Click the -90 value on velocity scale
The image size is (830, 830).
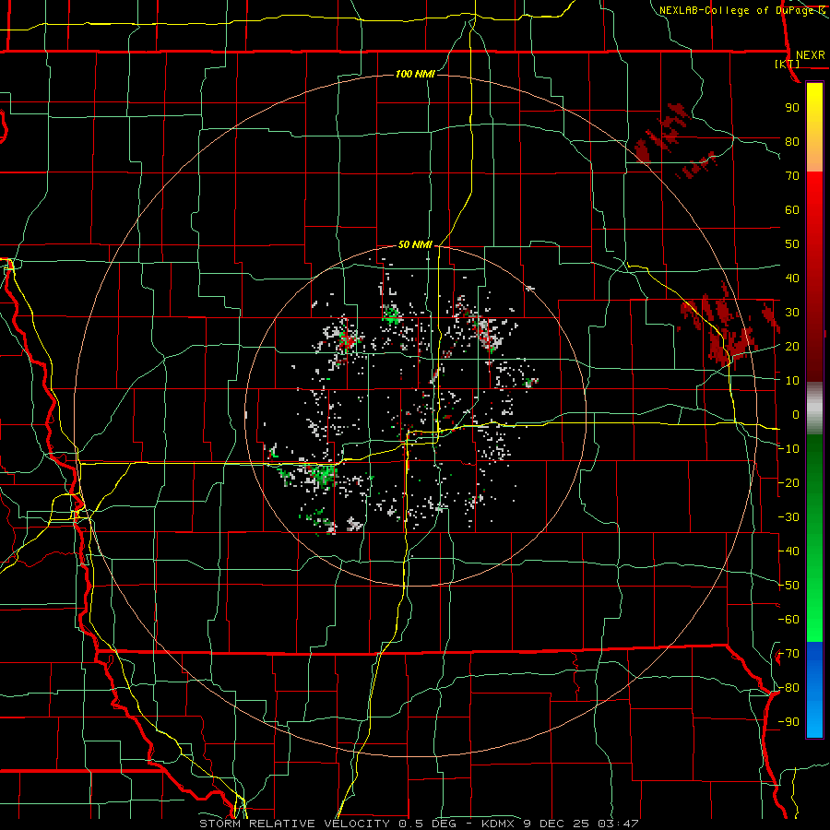788,722
